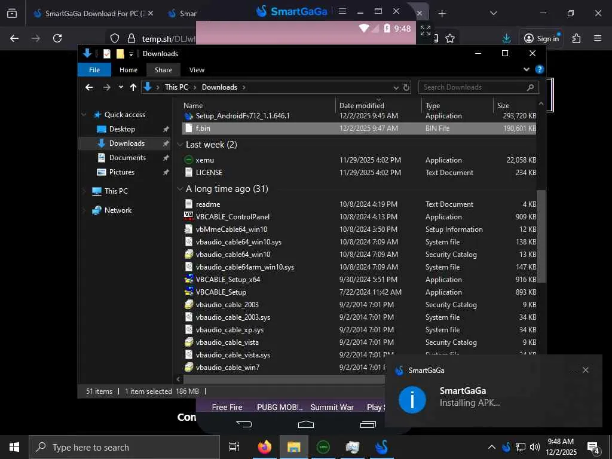This screenshot has height=459, width=612.
Task: Open the address bar history dropdown
Action: 396,87
